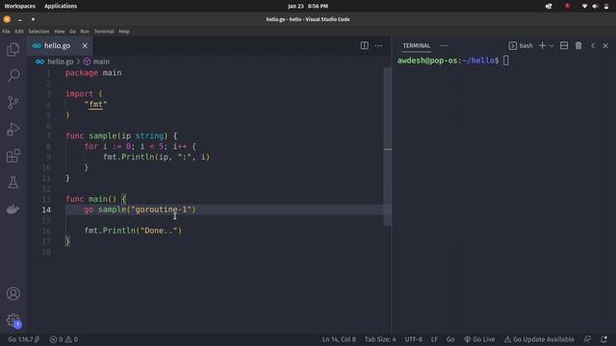The width and height of the screenshot is (616, 346).
Task: Open the Accounts menu icon
Action: click(13, 293)
